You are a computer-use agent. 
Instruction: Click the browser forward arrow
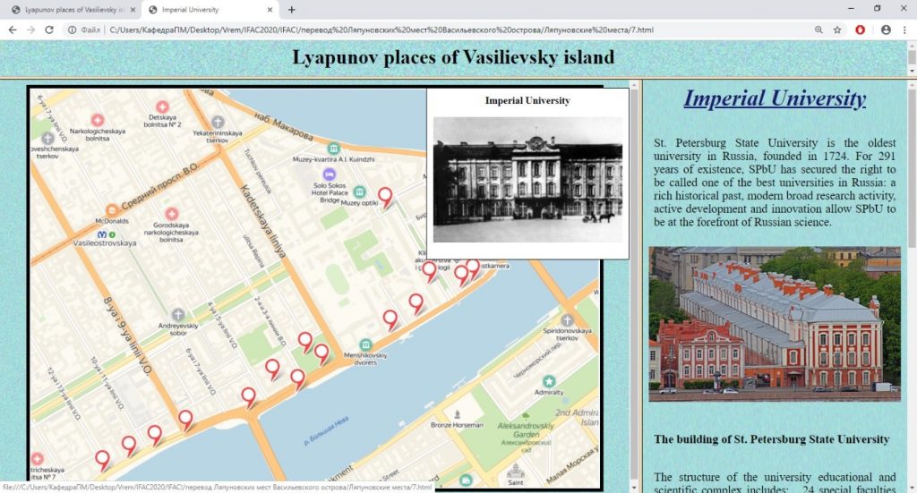tap(31, 30)
